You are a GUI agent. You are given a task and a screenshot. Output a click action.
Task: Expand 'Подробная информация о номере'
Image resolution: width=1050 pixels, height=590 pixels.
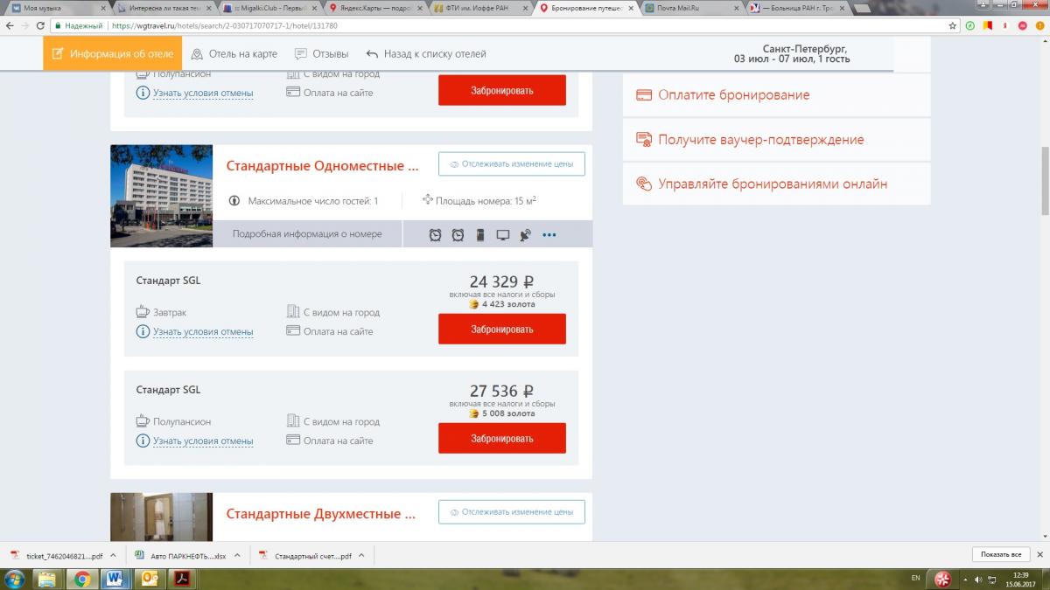pos(307,234)
